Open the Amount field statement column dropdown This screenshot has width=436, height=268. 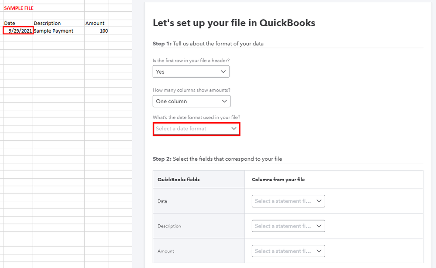click(x=288, y=251)
